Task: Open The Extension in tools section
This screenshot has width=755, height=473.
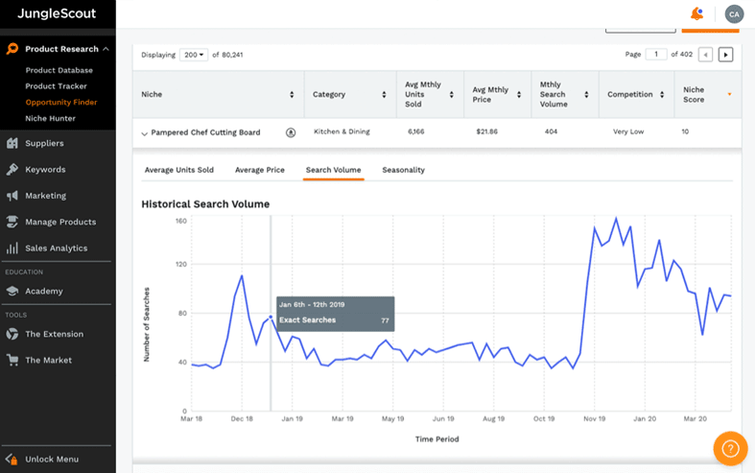Action: point(54,334)
